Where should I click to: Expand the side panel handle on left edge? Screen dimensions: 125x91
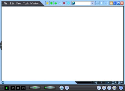tap(1, 46)
